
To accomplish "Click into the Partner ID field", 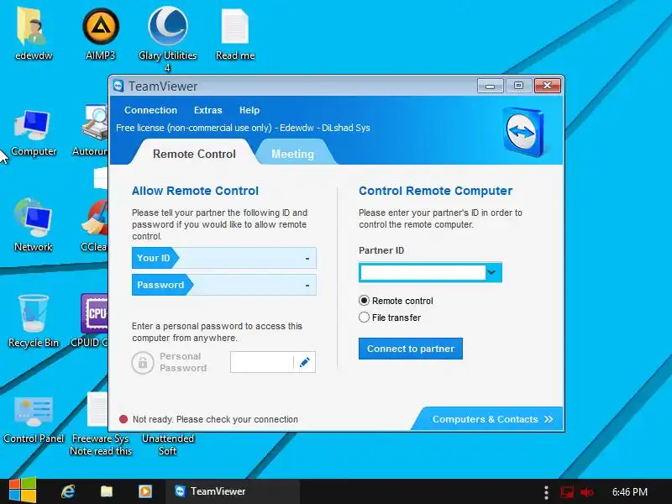I will tap(423, 272).
